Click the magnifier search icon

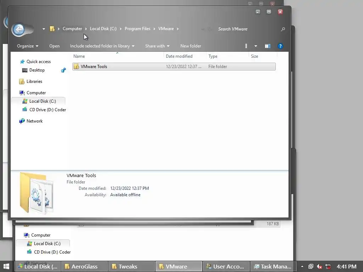(283, 29)
